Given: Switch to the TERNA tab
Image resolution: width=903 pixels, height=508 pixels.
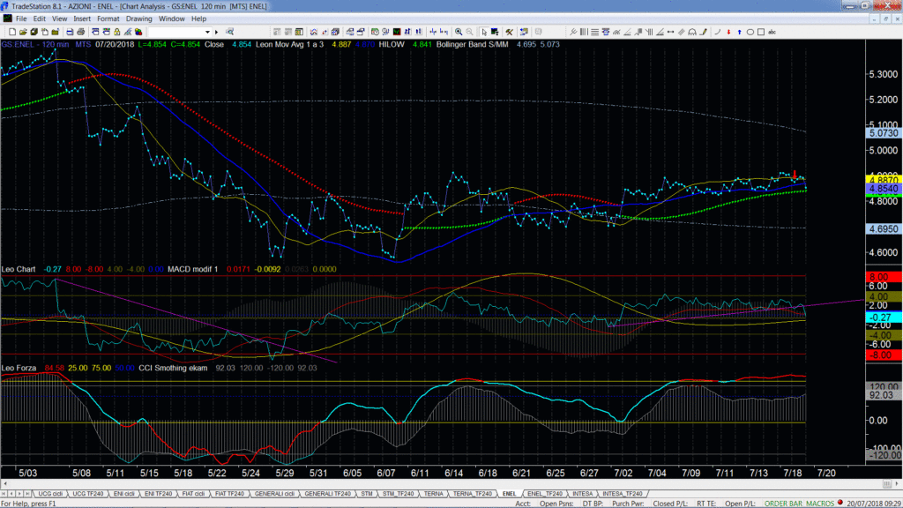Looking at the screenshot, I should (434, 494).
